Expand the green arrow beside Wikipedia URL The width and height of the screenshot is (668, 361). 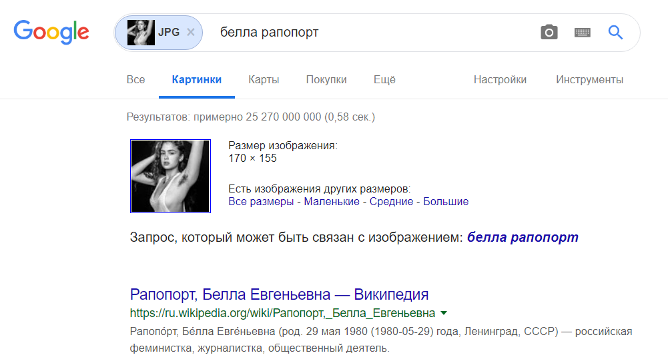(x=444, y=313)
